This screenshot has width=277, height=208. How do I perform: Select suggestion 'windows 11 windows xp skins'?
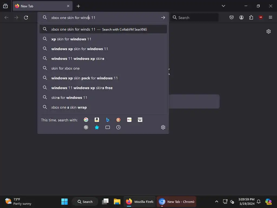coord(103,58)
